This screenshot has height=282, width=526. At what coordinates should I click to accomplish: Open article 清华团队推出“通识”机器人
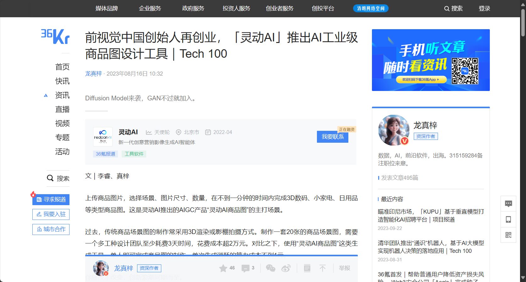(431, 247)
